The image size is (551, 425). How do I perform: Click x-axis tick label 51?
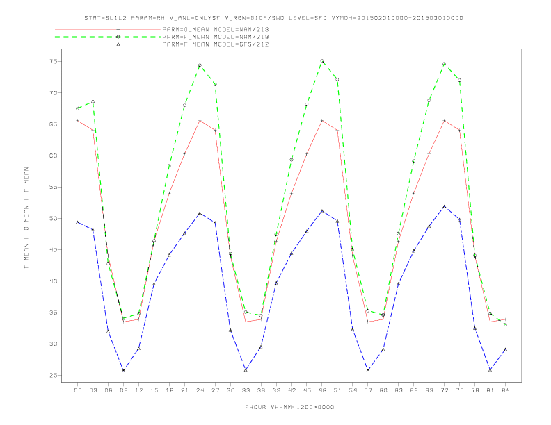(x=337, y=390)
